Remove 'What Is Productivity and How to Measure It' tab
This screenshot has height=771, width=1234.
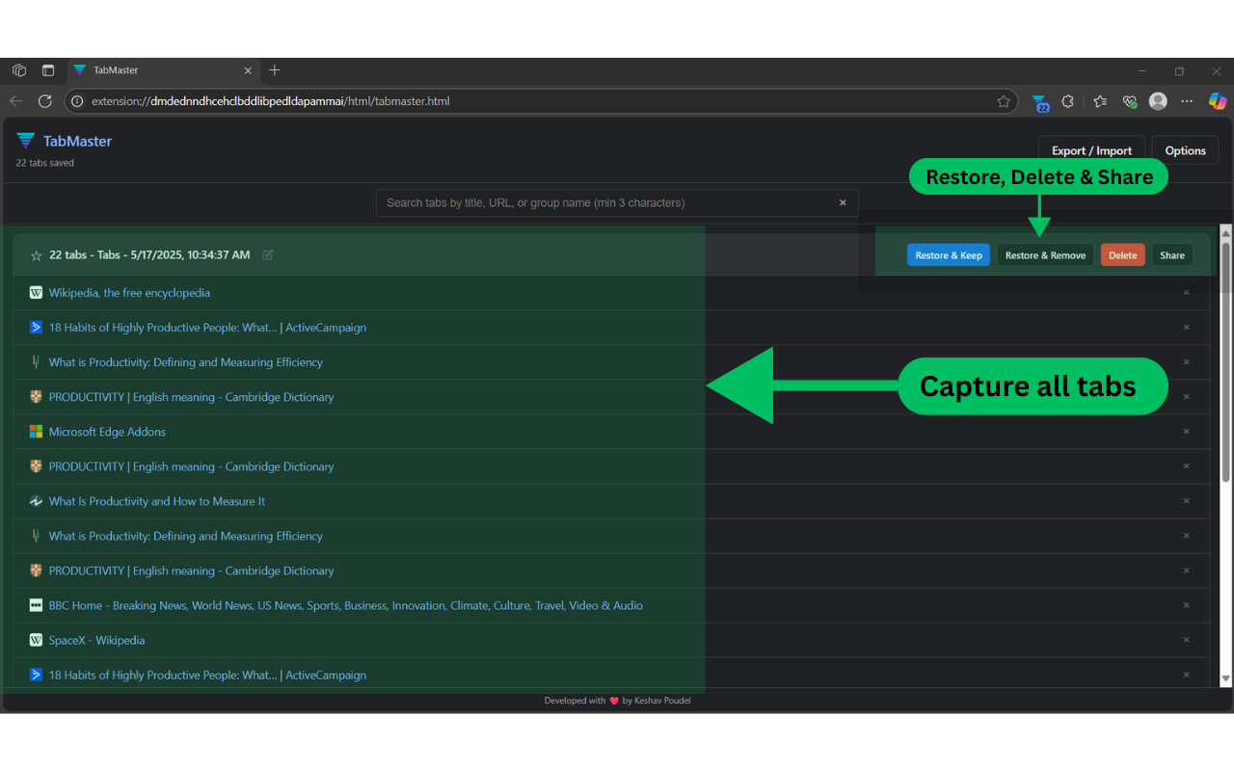tap(1187, 501)
